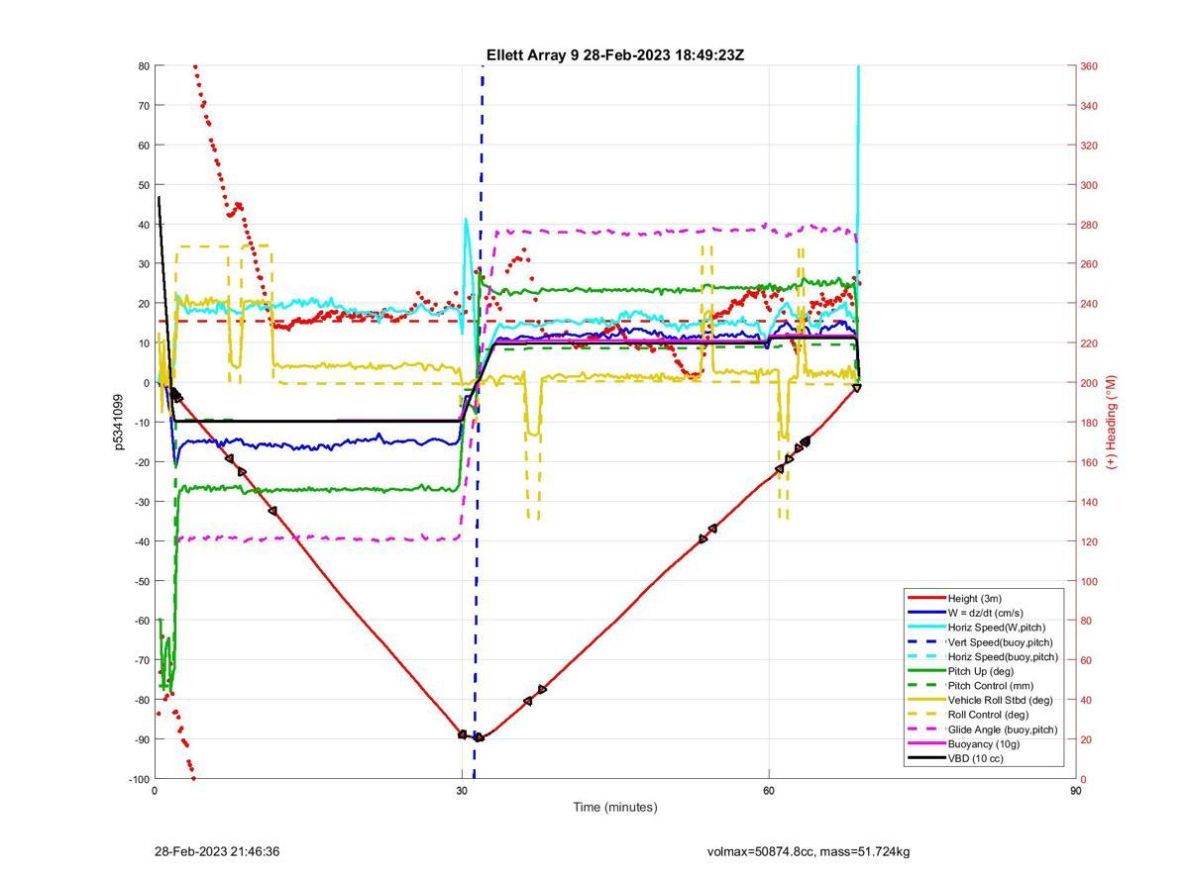
Task: Select the right axis label "(+) Heading (°M)"
Action: click(x=1111, y=422)
